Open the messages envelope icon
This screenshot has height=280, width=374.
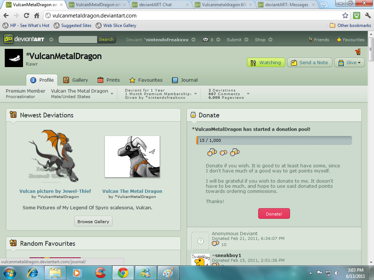tap(206, 39)
